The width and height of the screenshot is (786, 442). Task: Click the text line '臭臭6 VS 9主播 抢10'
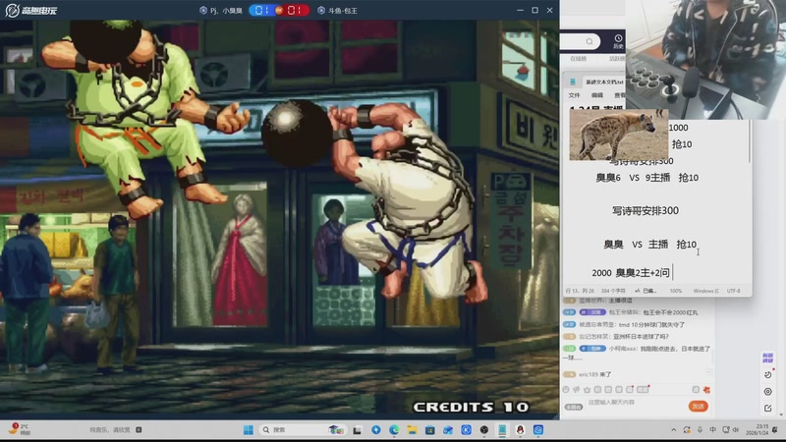pos(646,178)
